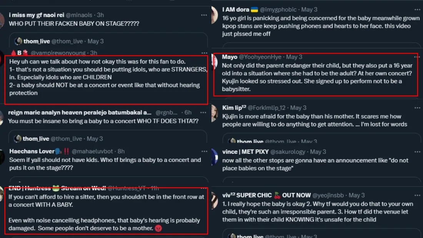Open more options on the minaois tweet

(x=204, y=15)
